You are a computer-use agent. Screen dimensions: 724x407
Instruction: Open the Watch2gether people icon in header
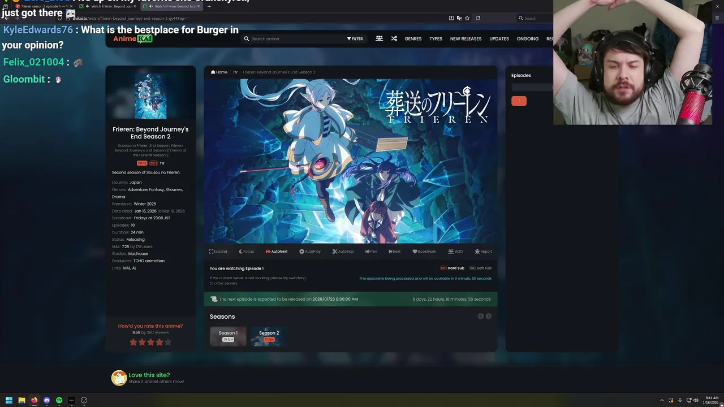379,38
